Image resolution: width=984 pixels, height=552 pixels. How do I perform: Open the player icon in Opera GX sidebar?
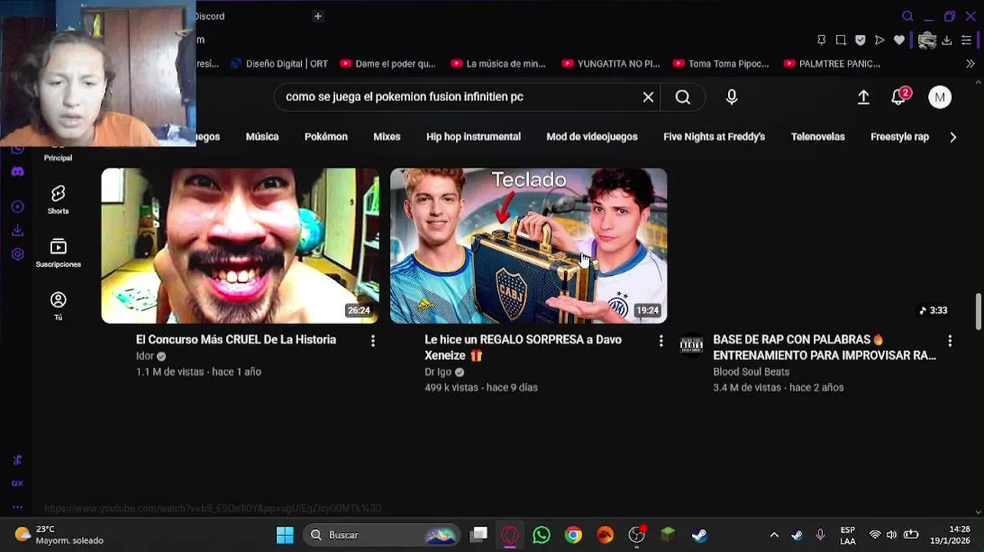coord(18,207)
